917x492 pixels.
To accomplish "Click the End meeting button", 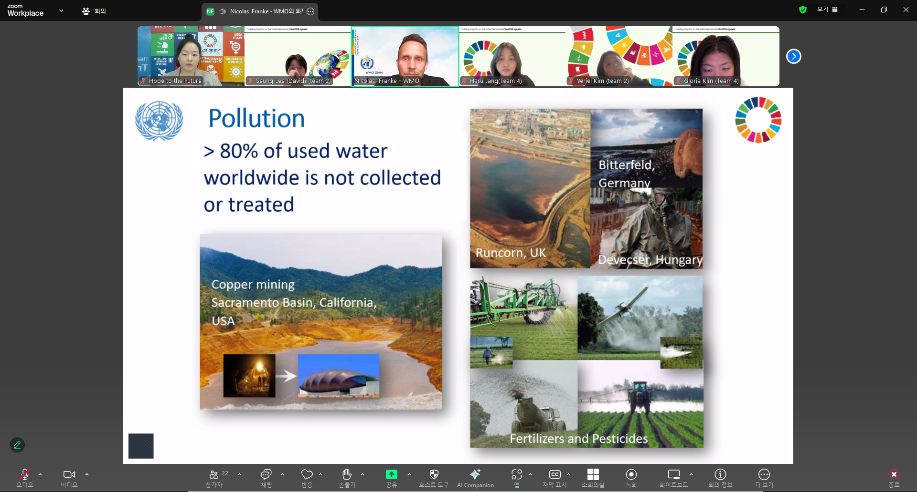I will [894, 478].
